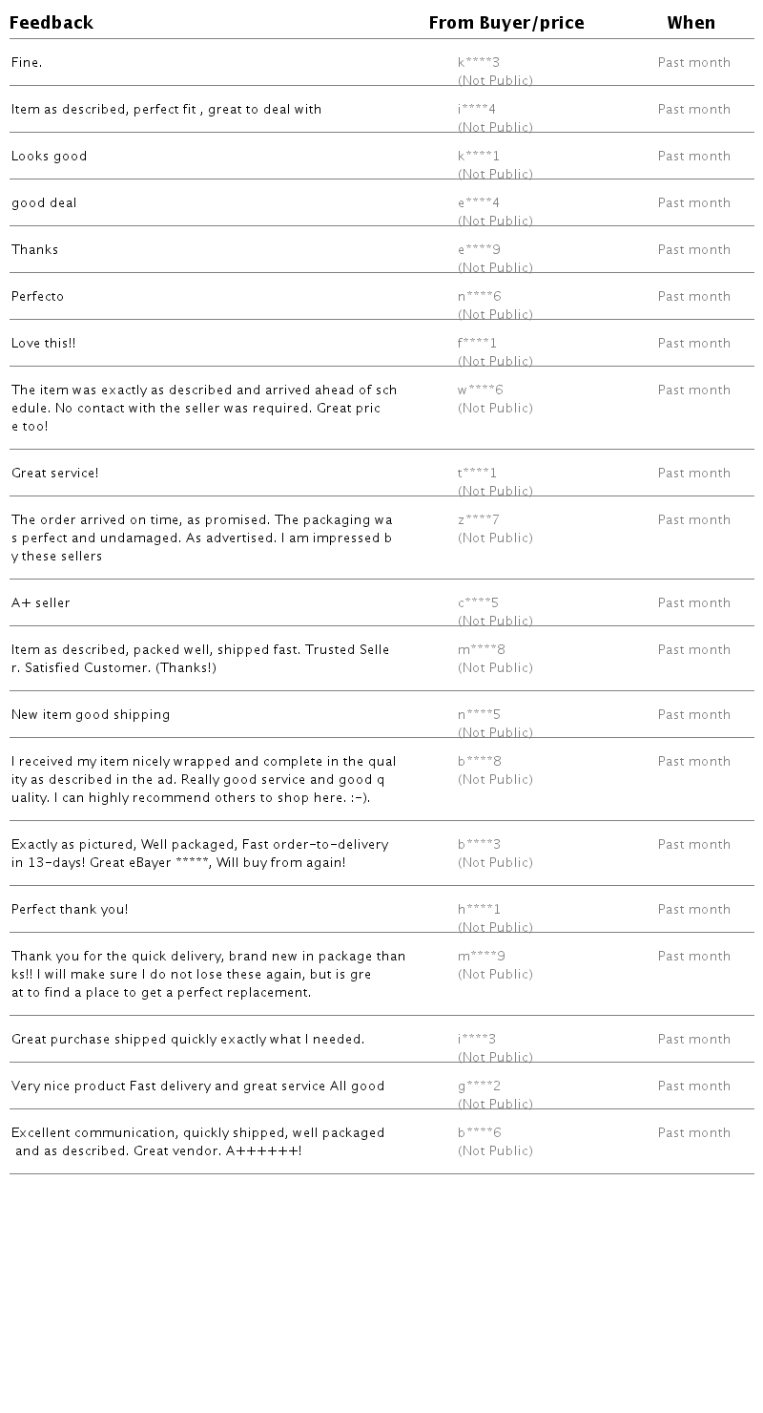This screenshot has width=763, height=1413.
Task: Click the From Buyer/price column header
Action: tap(505, 23)
